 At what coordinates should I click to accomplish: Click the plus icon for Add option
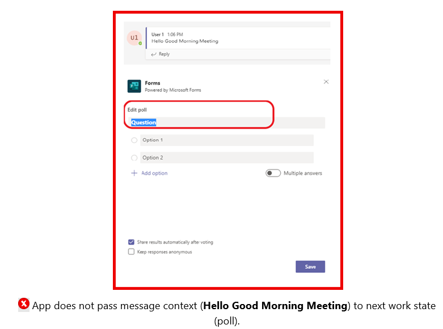click(134, 173)
